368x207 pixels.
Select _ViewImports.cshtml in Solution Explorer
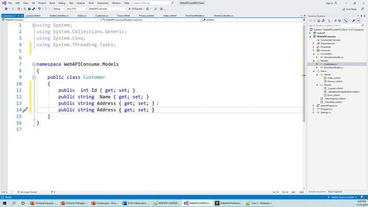pyautogui.click(x=335, y=98)
